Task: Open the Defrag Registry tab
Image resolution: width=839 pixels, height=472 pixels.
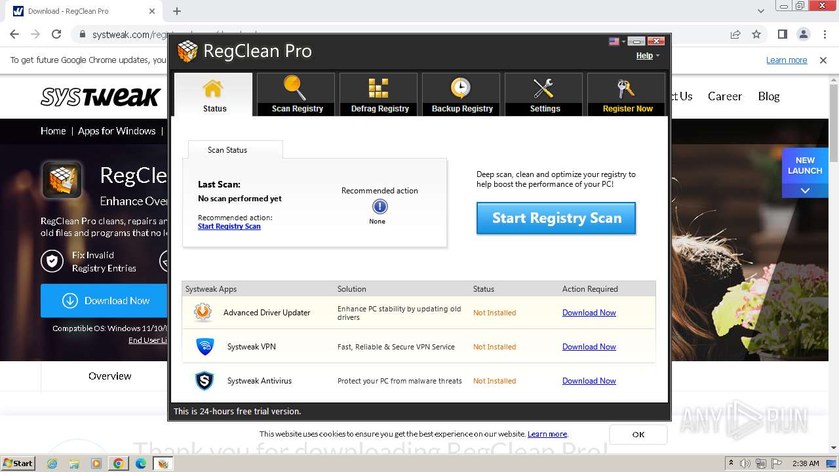Action: 378,94
